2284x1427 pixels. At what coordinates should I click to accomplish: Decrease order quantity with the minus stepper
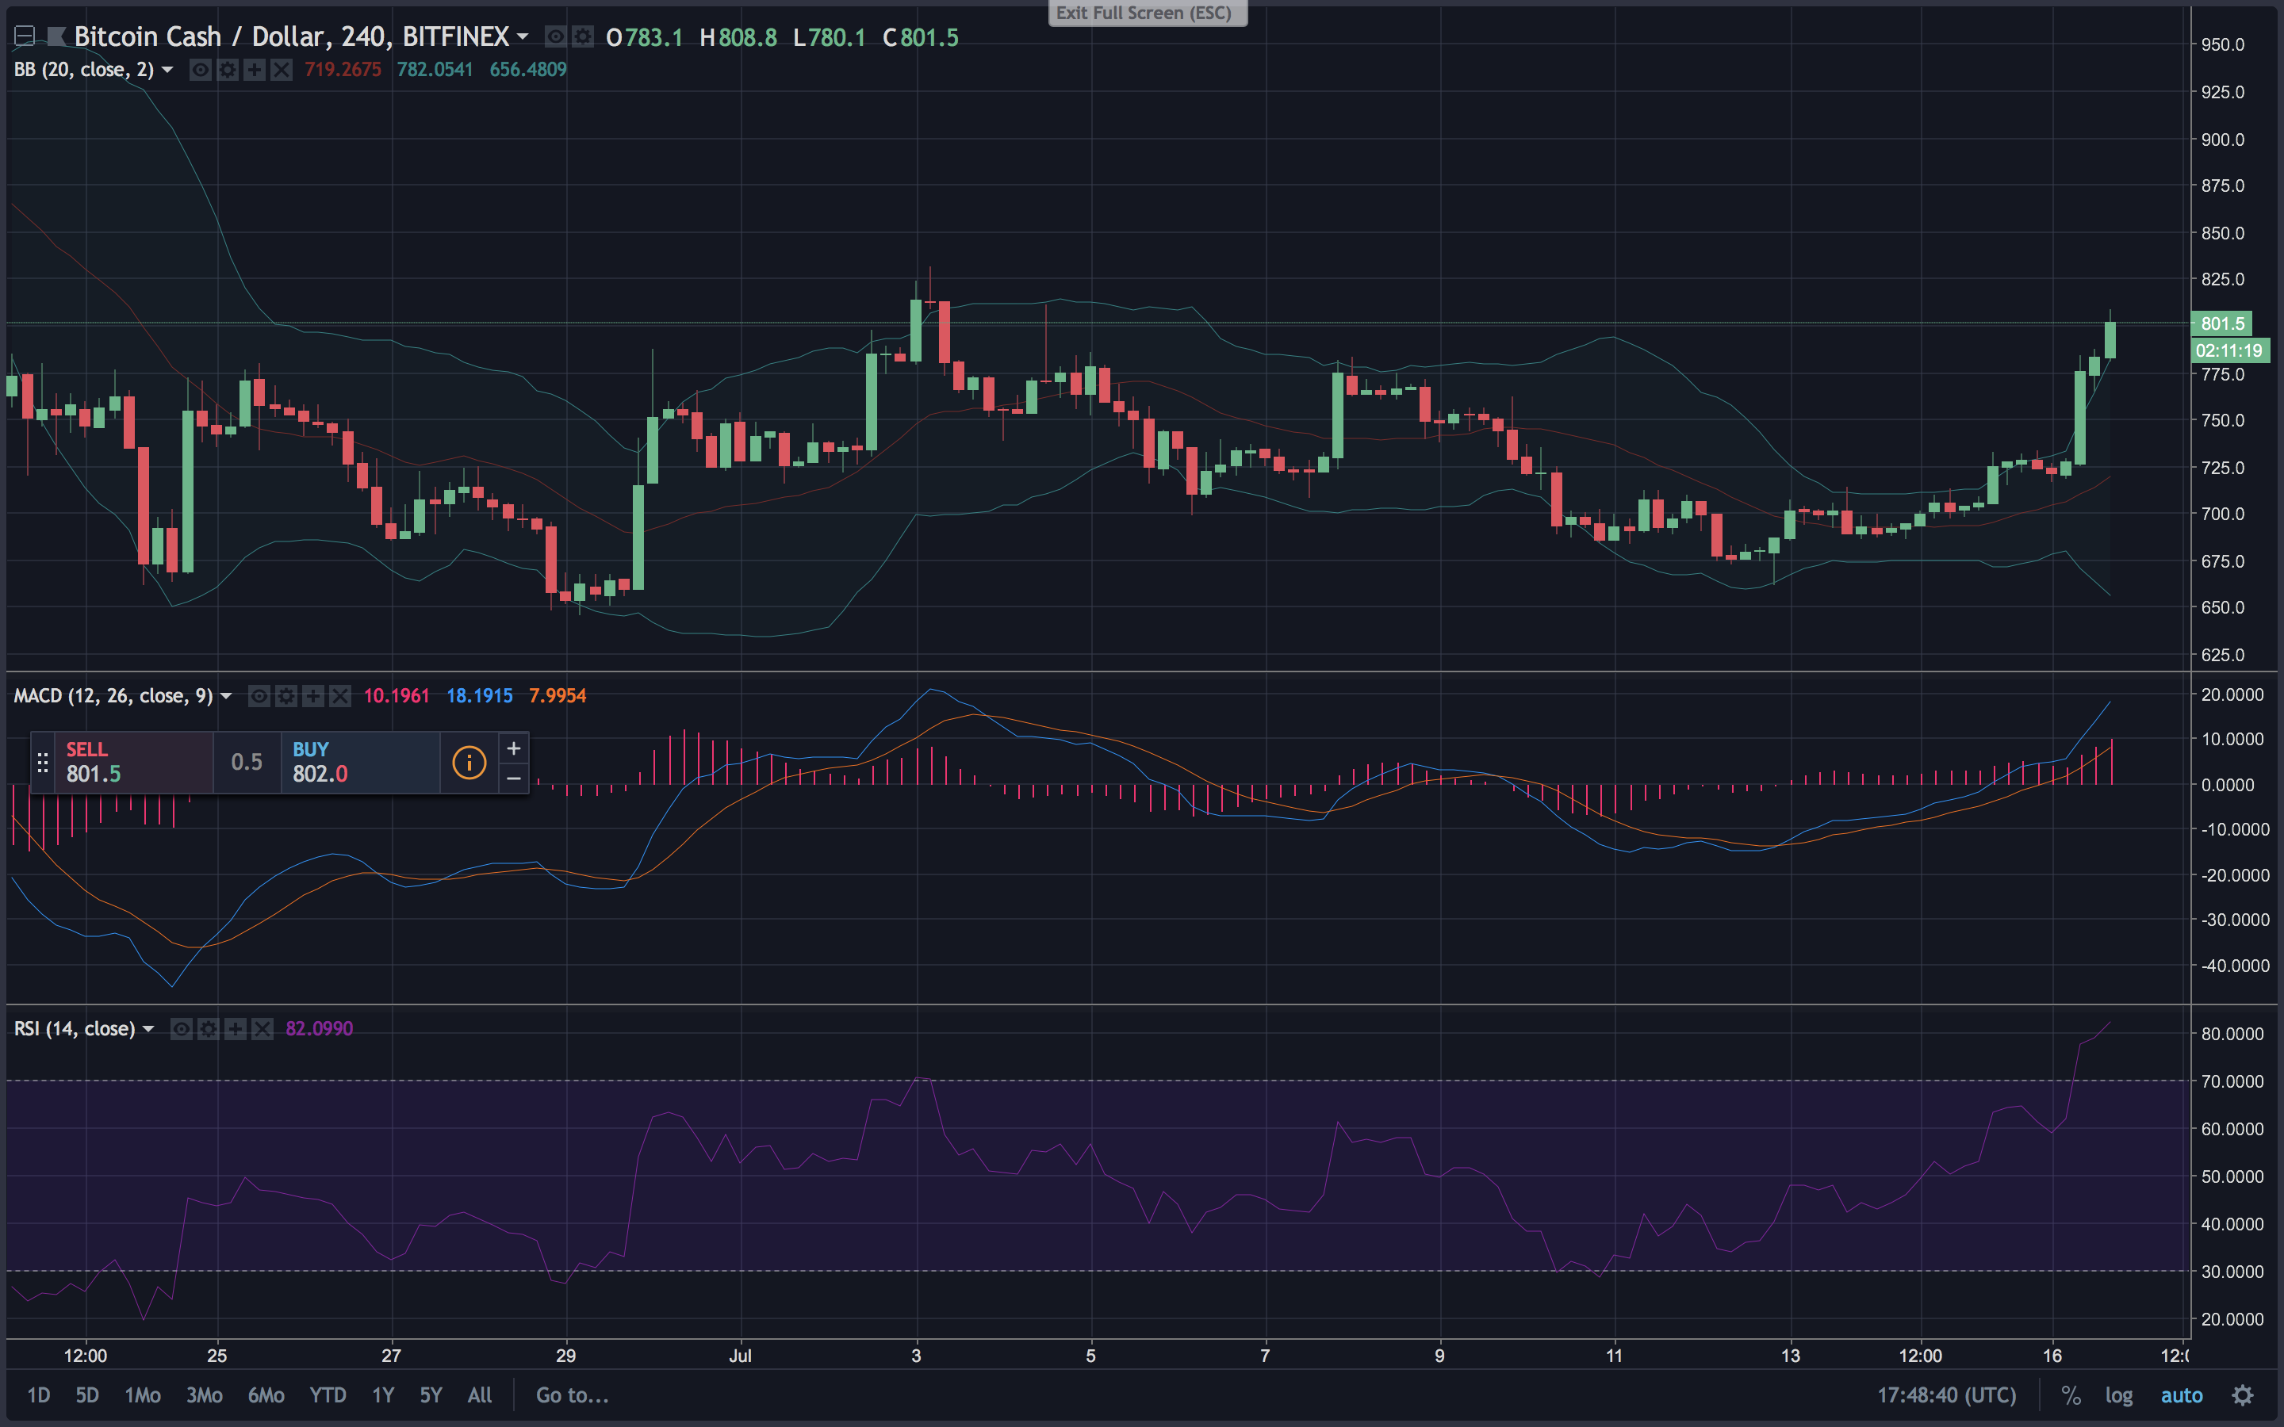click(513, 778)
